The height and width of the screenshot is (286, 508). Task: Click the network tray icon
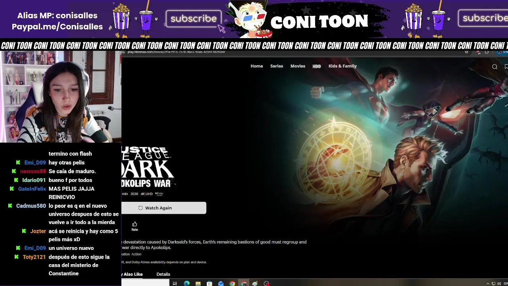tap(493, 283)
